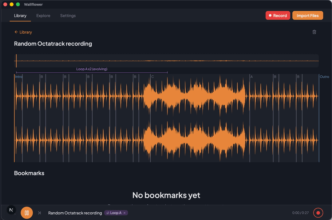Select the C section marker
332x220 pixels.
pyautogui.click(x=152, y=77)
